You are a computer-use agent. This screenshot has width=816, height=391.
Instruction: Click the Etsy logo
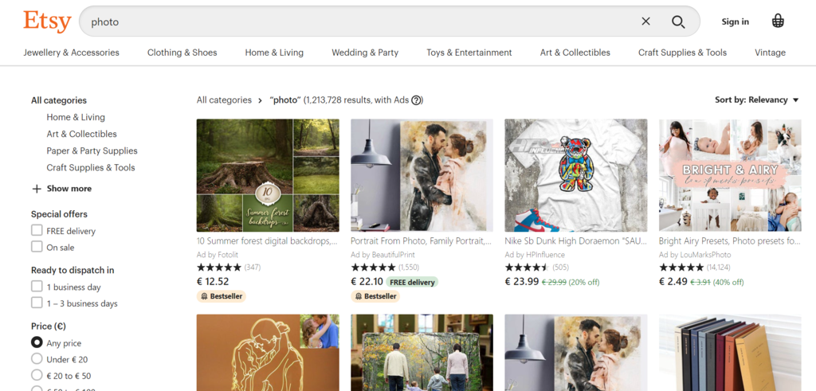pos(47,22)
